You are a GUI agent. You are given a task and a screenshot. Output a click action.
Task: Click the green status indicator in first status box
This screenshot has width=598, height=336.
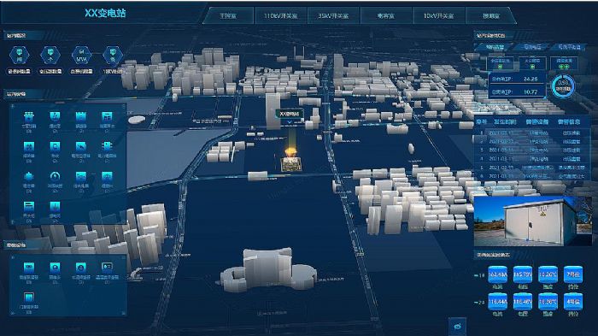point(501,67)
